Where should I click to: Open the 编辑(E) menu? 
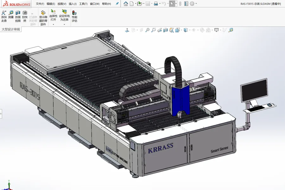[x=51, y=3]
